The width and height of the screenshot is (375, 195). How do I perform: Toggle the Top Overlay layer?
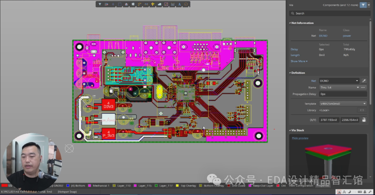pyautogui.click(x=187, y=186)
